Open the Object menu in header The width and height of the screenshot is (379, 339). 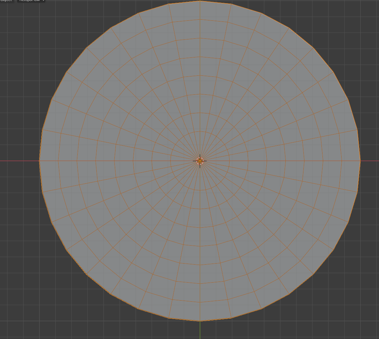[7, 1]
